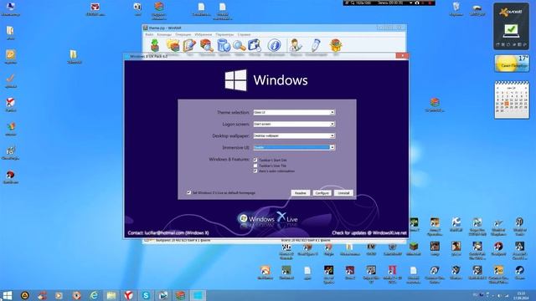
Task: Open the Файл menu in WinRAR
Action: click(149, 34)
